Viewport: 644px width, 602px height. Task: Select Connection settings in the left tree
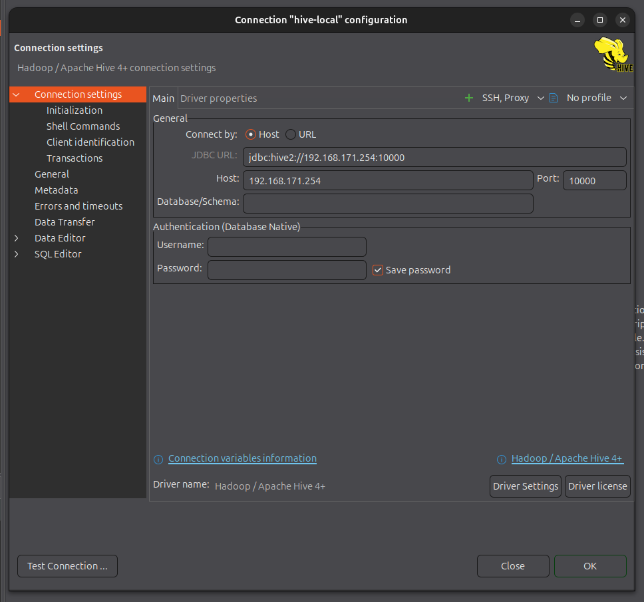click(x=78, y=94)
